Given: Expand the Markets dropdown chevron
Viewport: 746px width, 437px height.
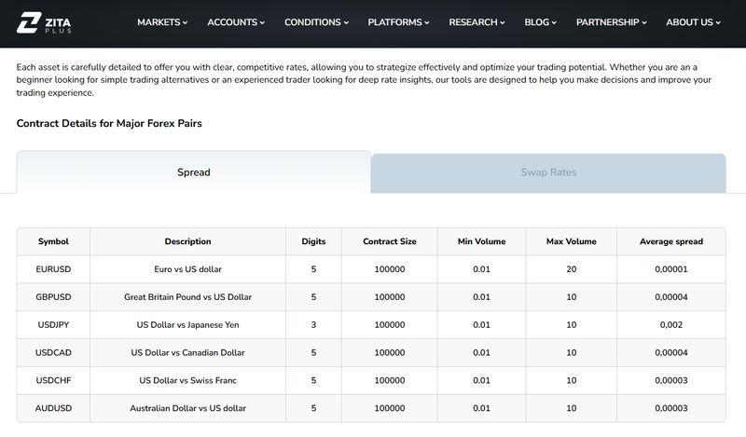Looking at the screenshot, I should 185,22.
